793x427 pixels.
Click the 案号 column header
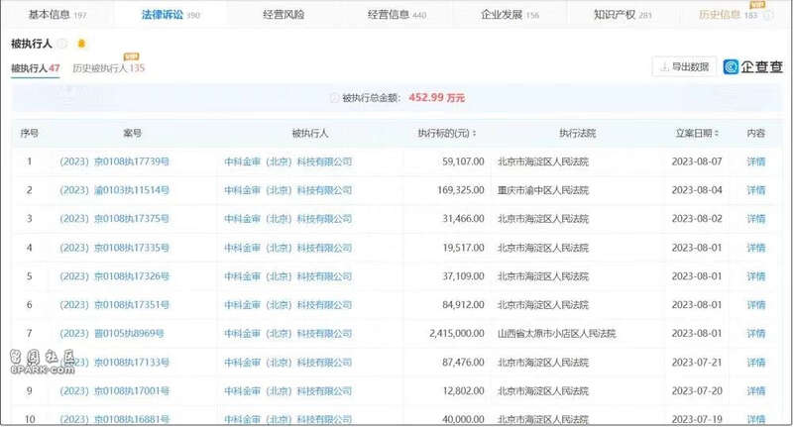point(133,134)
